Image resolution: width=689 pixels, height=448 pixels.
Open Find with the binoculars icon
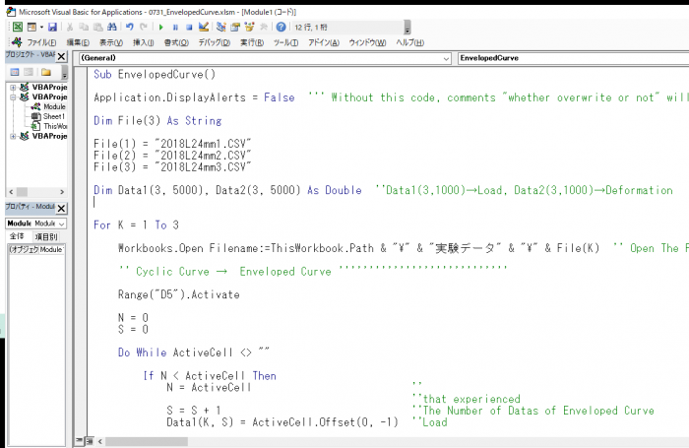112,28
